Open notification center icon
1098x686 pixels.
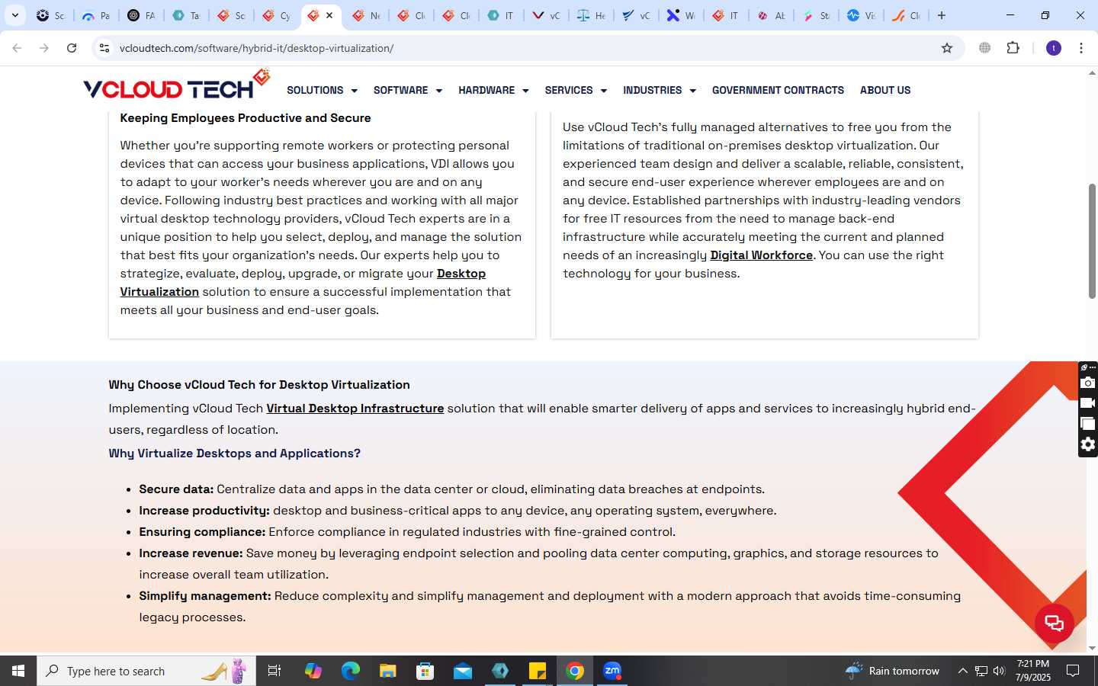[x=1073, y=671]
